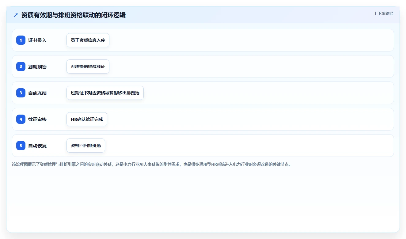This screenshot has width=406, height=239.
Task: Select the 证书录入 step label
Action: [37, 40]
